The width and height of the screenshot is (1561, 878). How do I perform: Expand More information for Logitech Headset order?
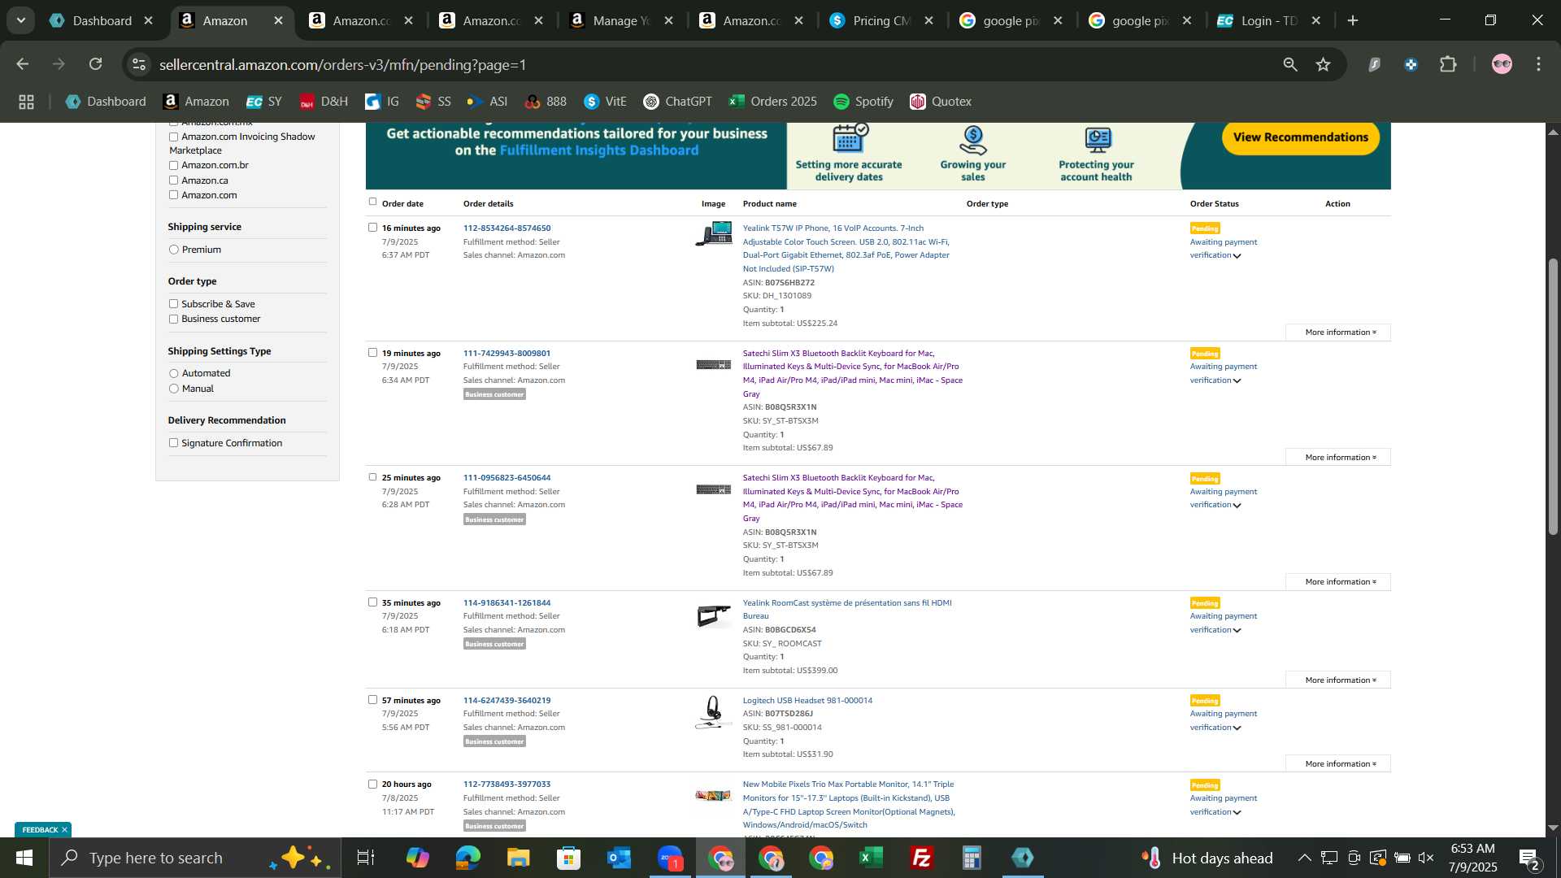1338,764
